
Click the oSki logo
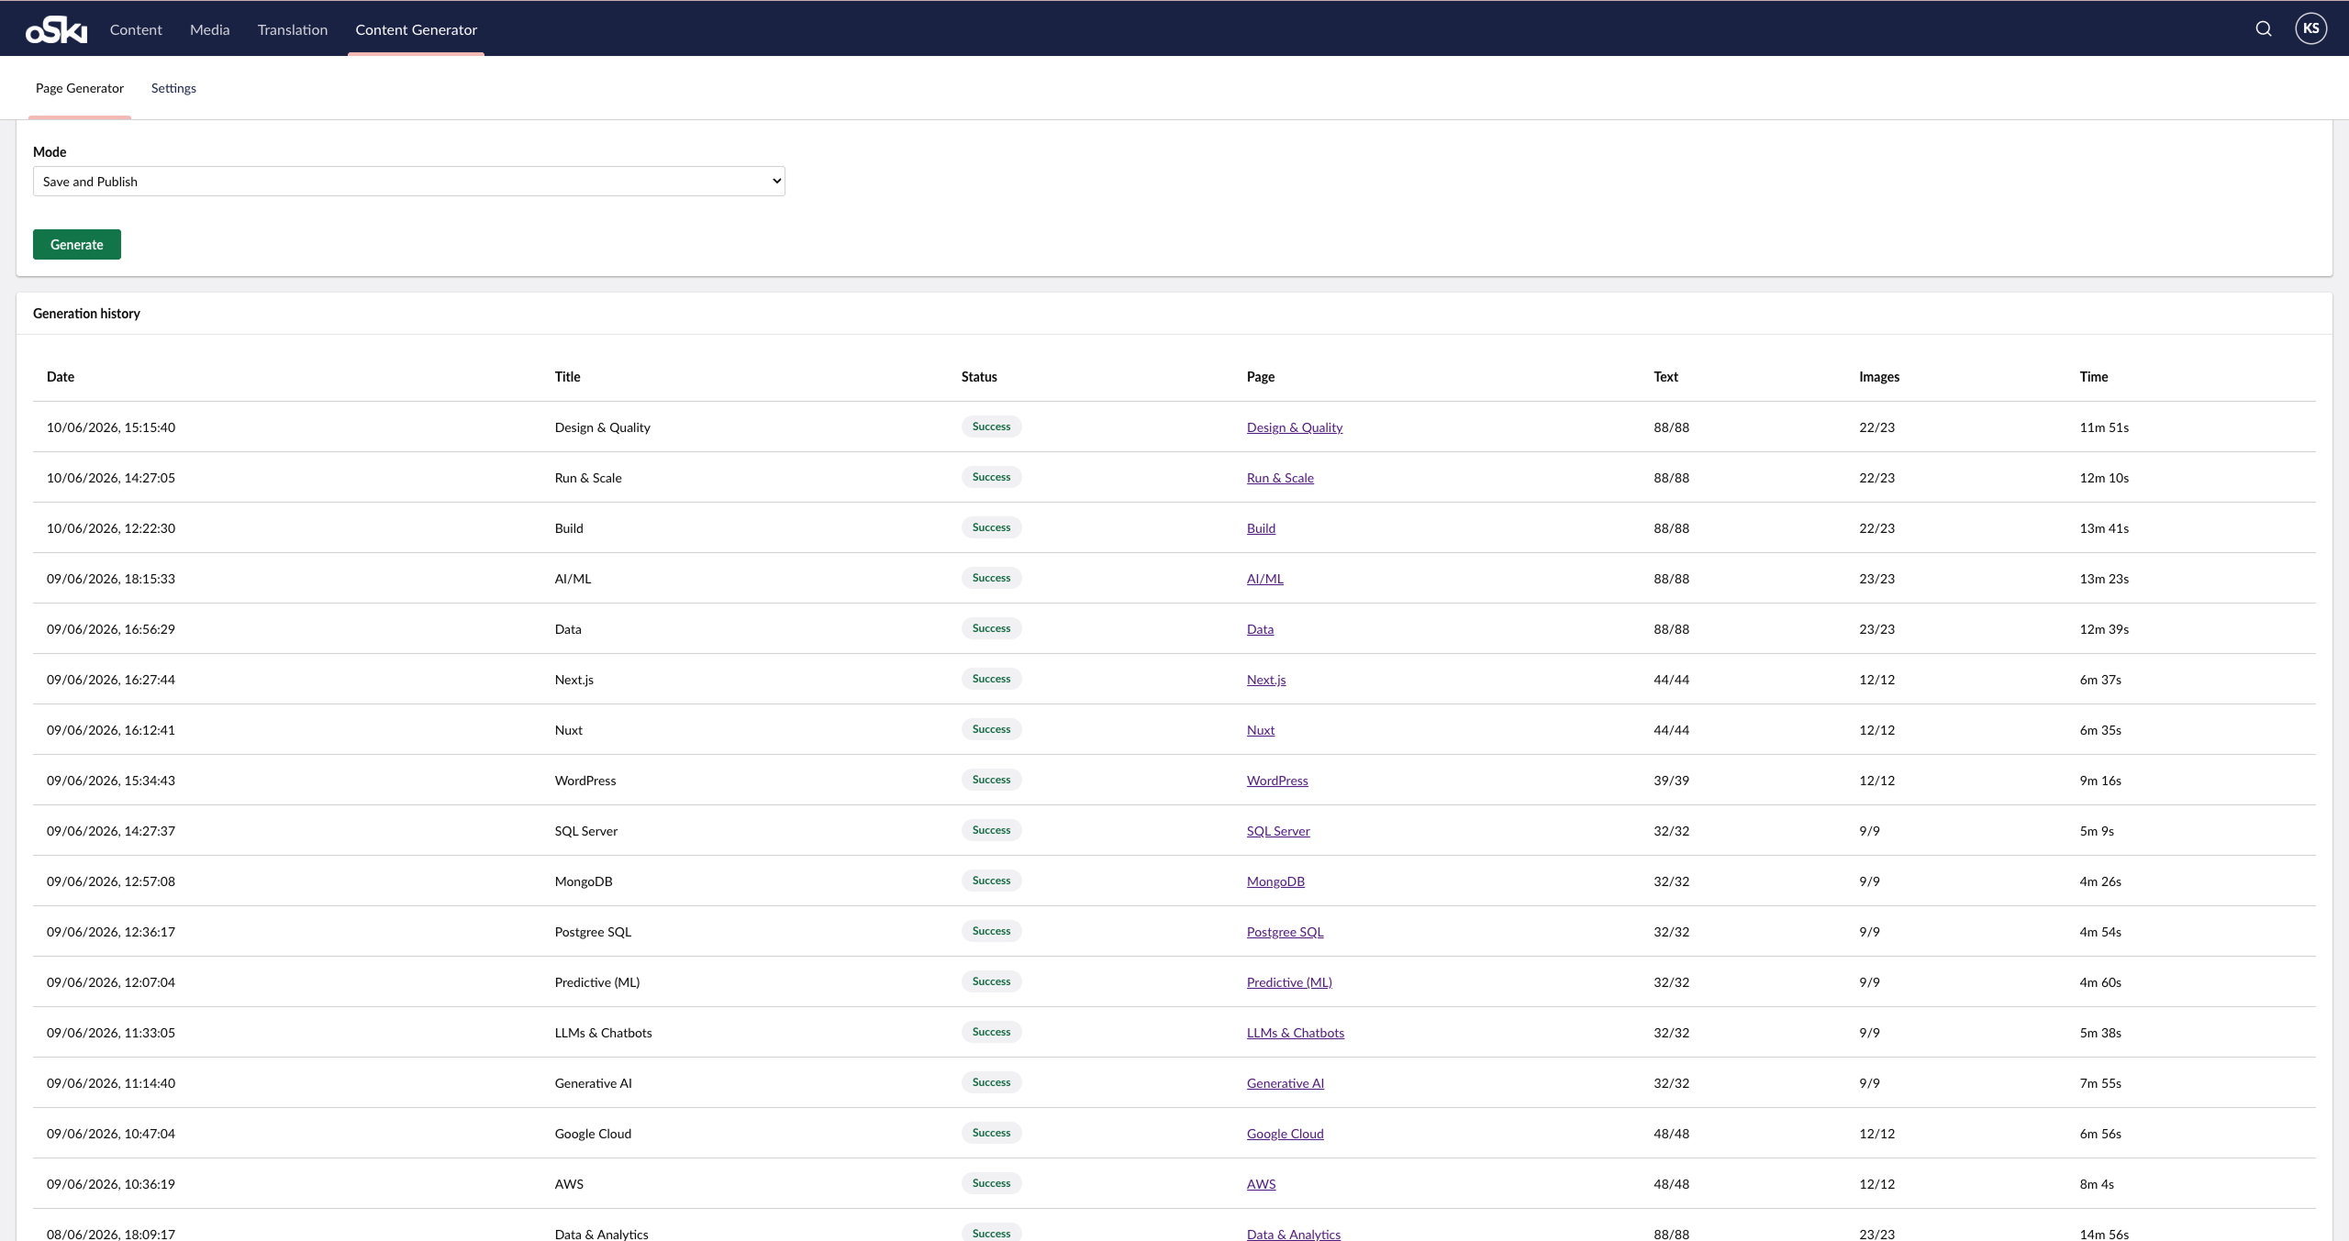tap(56, 29)
